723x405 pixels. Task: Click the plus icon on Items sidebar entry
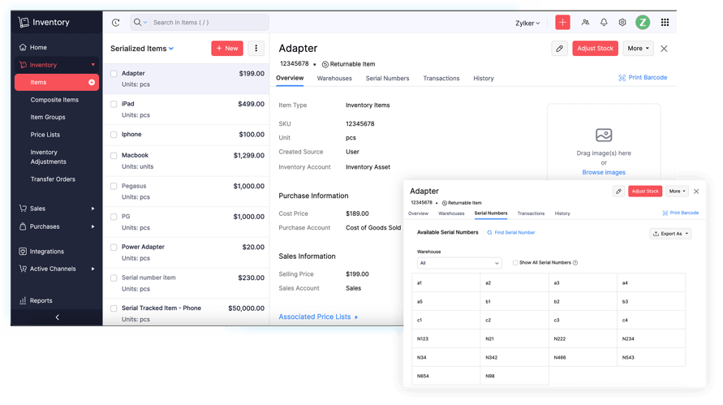[x=92, y=82]
